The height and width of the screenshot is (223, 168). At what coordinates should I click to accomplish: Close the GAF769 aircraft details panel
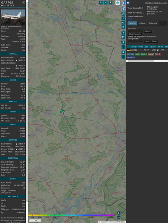(x=24, y=2)
